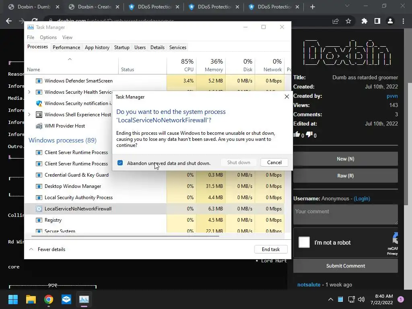
Task: Switch to the Services tab
Action: (x=177, y=47)
